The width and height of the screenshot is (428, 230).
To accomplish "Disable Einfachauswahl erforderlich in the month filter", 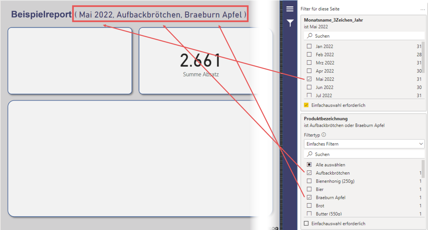I will point(306,105).
